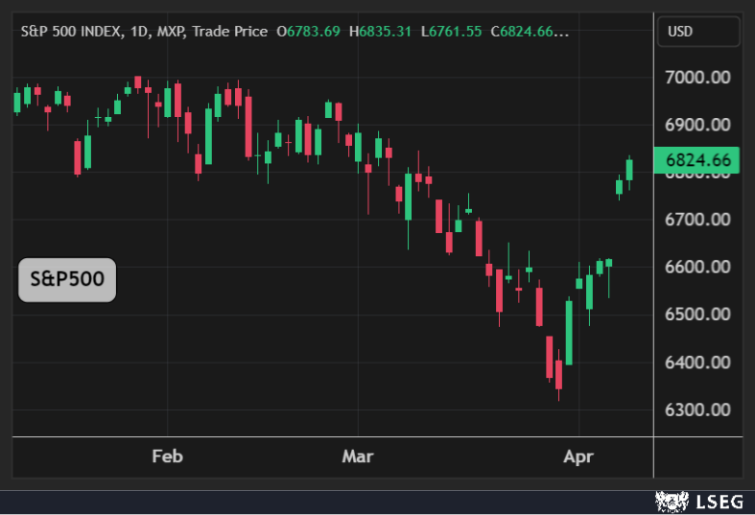This screenshot has height=515, width=755.
Task: Click the low price value L6761.55
Action: tap(451, 32)
